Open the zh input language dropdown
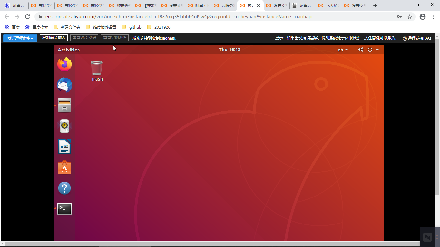This screenshot has width=440, height=247. click(343, 50)
